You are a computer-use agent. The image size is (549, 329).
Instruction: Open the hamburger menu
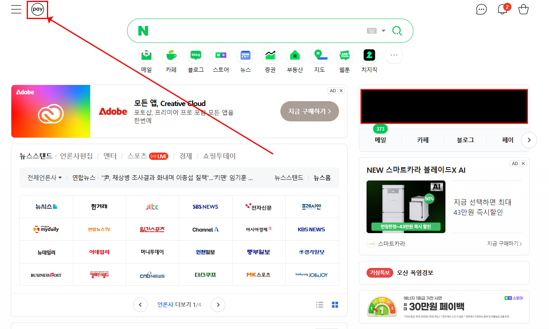(16, 9)
